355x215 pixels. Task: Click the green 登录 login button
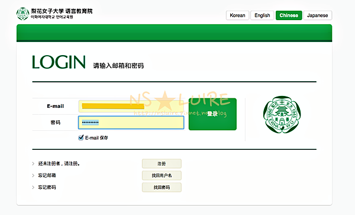tap(212, 114)
